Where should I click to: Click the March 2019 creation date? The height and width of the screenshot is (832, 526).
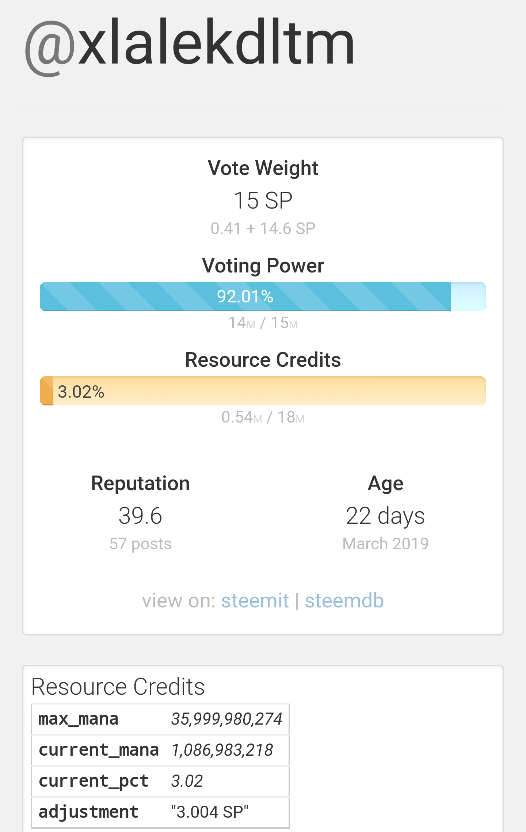[x=385, y=544]
